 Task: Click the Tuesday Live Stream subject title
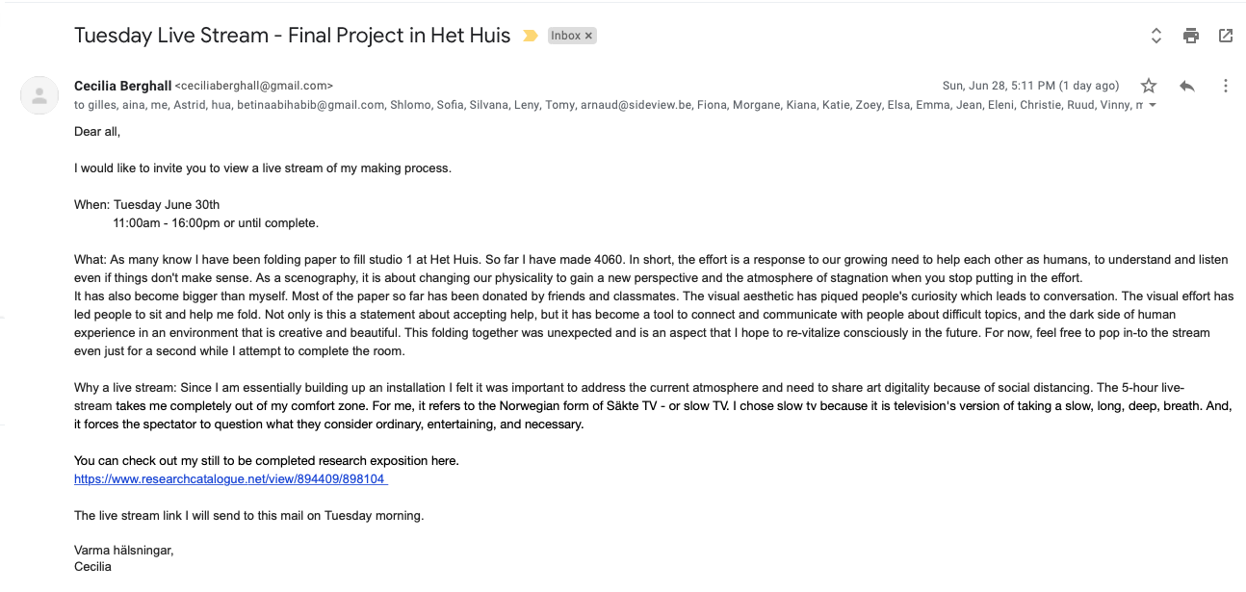point(294,36)
